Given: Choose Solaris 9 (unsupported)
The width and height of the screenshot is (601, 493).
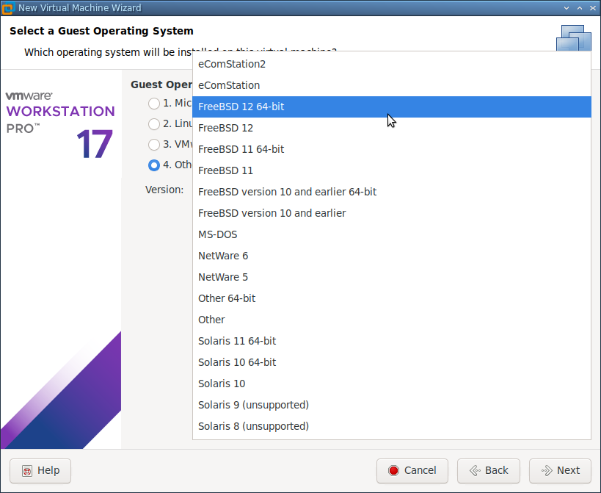Looking at the screenshot, I should pyautogui.click(x=392, y=405).
